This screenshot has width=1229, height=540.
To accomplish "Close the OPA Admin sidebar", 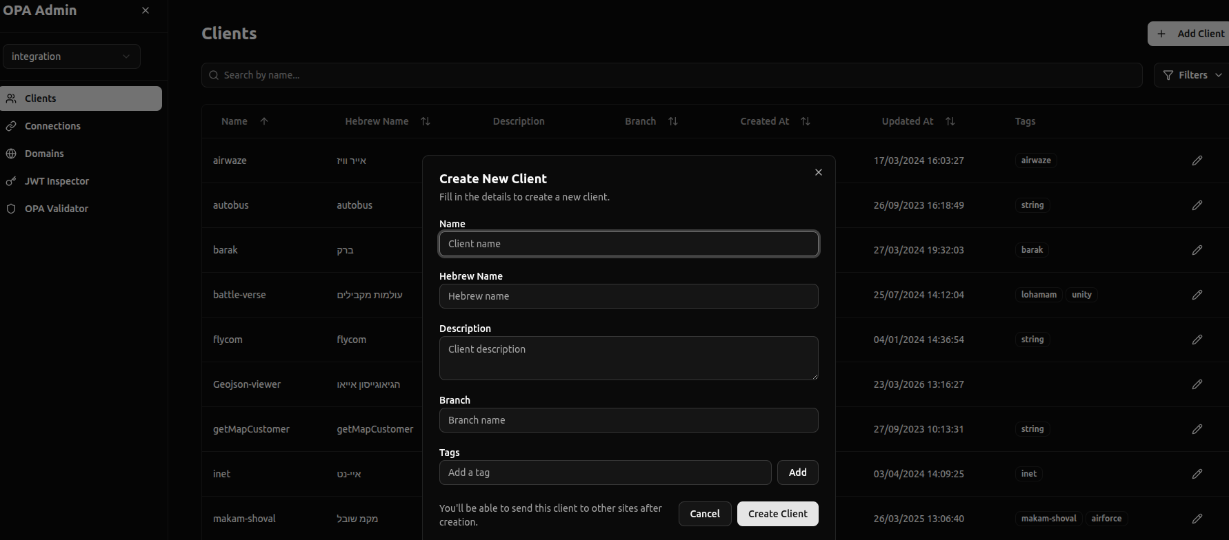I will click(146, 10).
